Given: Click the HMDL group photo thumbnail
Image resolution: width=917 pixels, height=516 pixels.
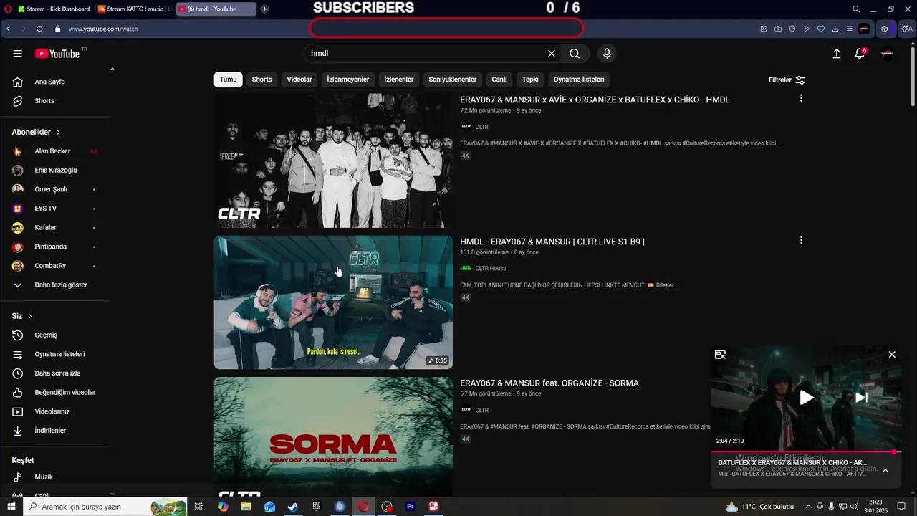Looking at the screenshot, I should pyautogui.click(x=333, y=161).
